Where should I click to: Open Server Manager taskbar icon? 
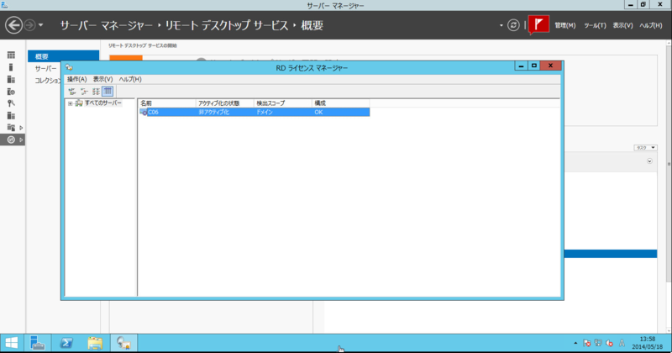38,343
